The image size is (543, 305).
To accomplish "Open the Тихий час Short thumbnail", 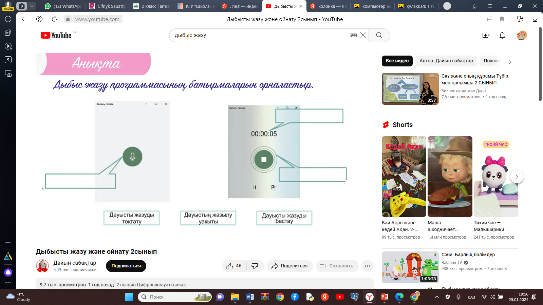I will click(x=496, y=177).
